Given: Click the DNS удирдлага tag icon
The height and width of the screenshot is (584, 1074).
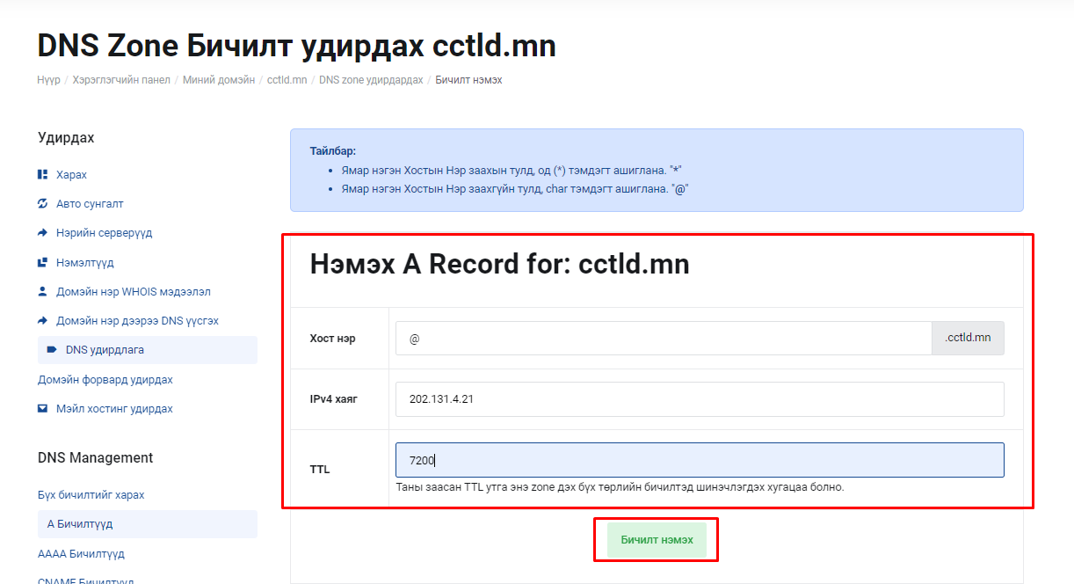Looking at the screenshot, I should pyautogui.click(x=52, y=350).
